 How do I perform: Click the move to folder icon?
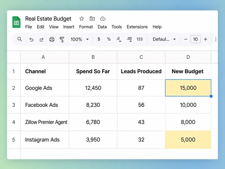92,18
